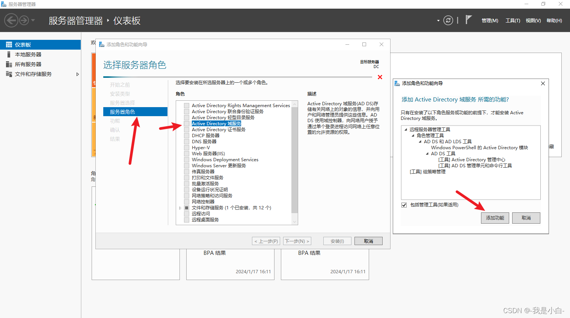Select [工具] 组策略管理 tree item
Viewport: 570px width, 318px height.
pos(428,172)
